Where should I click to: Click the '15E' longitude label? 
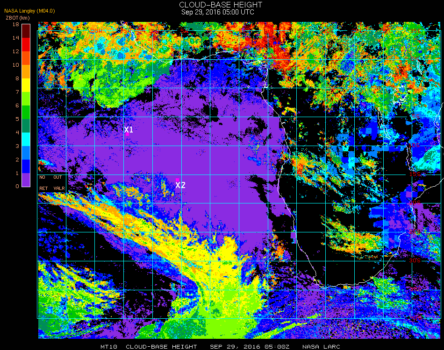pos(299,30)
